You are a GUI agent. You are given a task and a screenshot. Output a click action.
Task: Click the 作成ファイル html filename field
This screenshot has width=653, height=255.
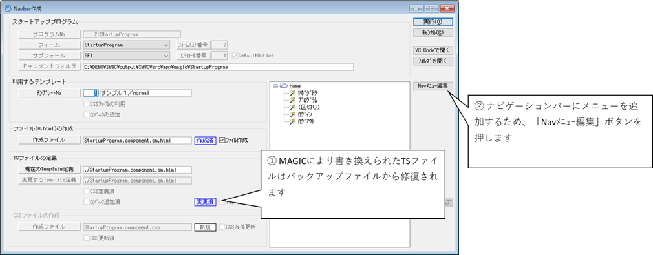point(138,140)
